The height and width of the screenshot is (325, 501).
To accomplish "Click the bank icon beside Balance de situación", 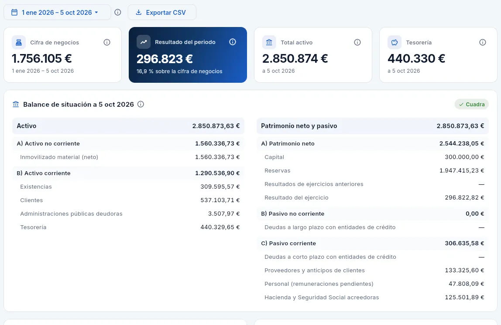I will 16,104.
